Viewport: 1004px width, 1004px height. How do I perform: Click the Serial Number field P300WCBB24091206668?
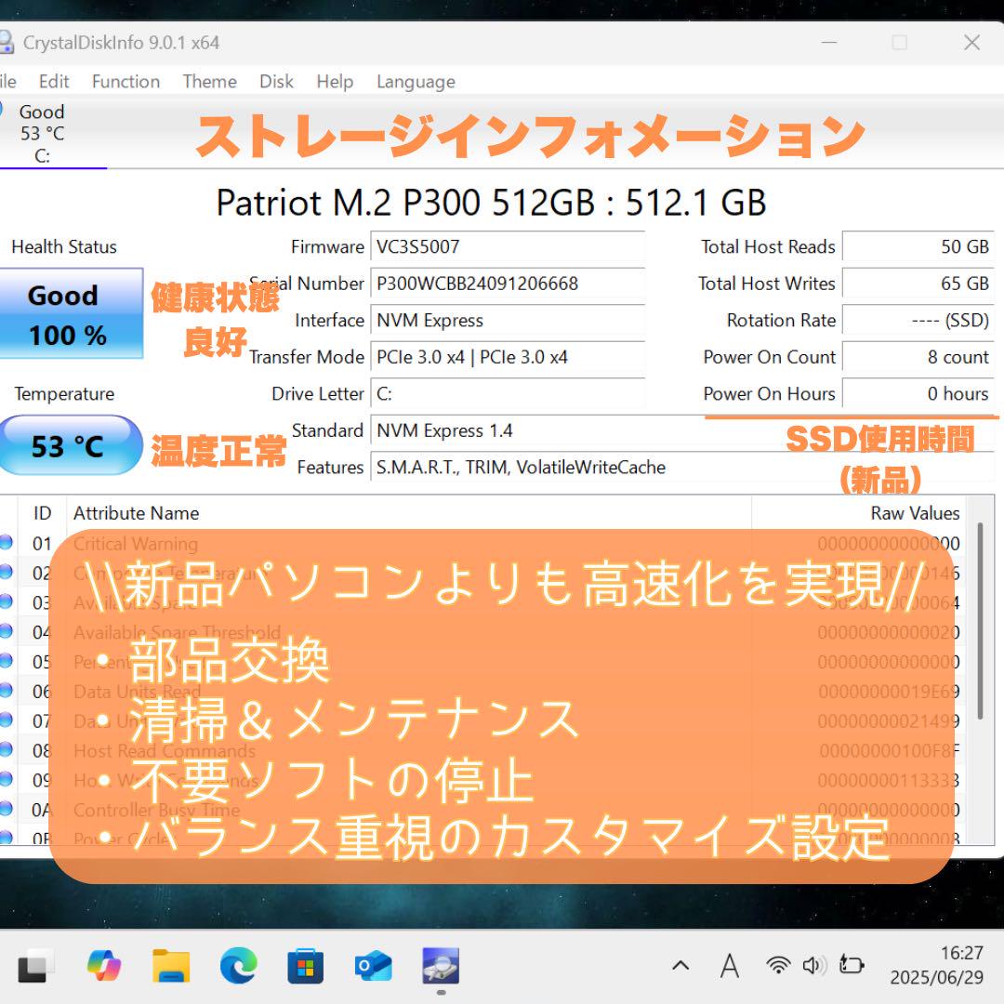point(508,283)
